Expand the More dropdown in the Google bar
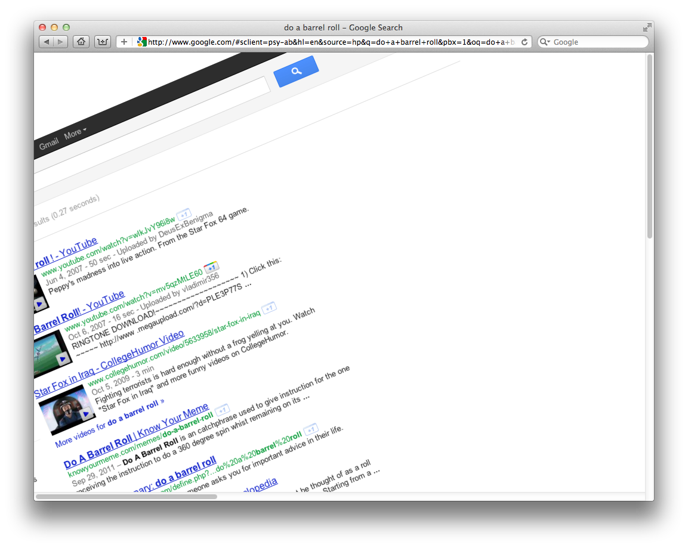The height and width of the screenshot is (548, 688). click(x=75, y=134)
